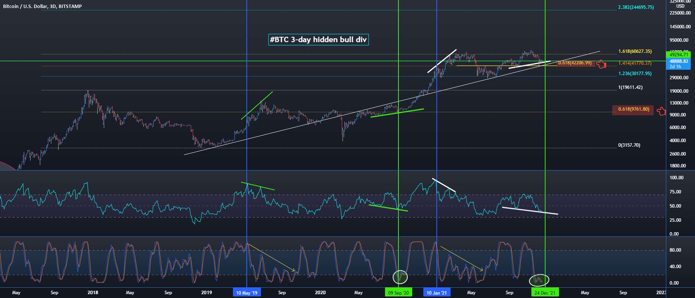Click the USD currency label on price axis
The image size is (695, 298).
tap(680, 6)
